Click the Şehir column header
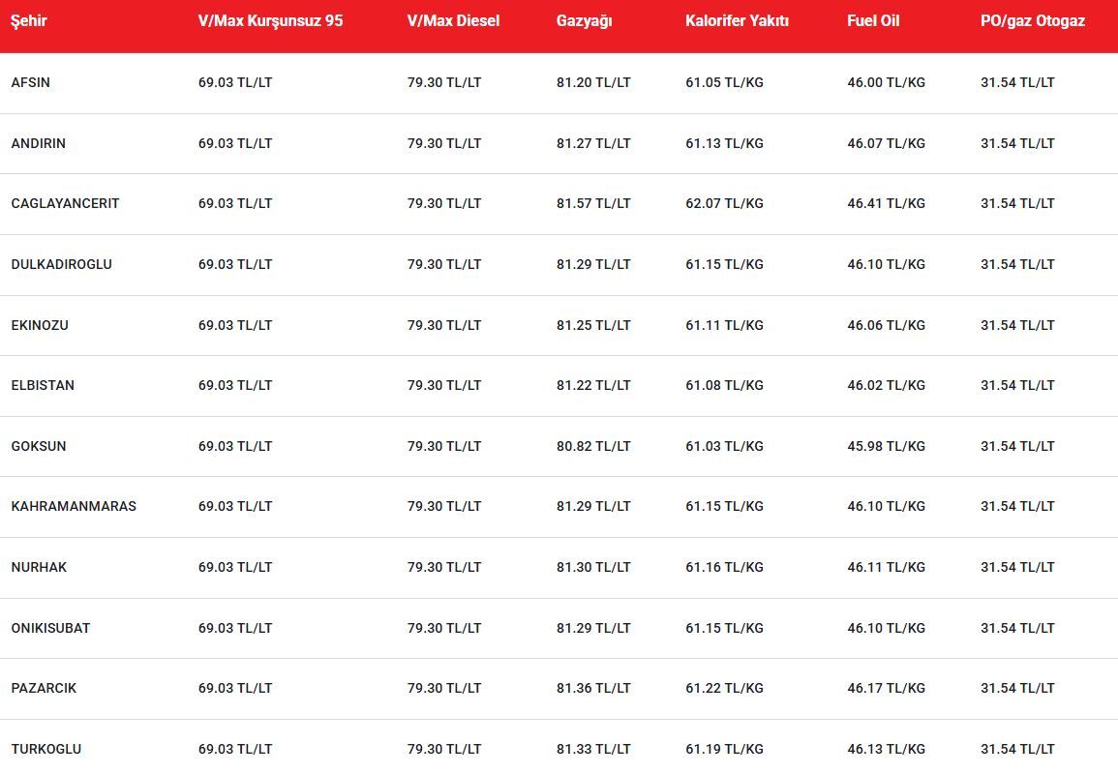Viewport: 1118px width, 774px height. 28,20
